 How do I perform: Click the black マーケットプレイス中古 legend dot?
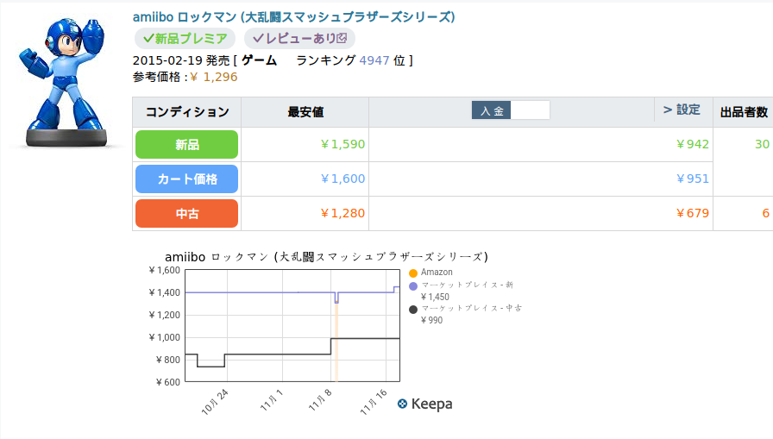[x=413, y=309]
